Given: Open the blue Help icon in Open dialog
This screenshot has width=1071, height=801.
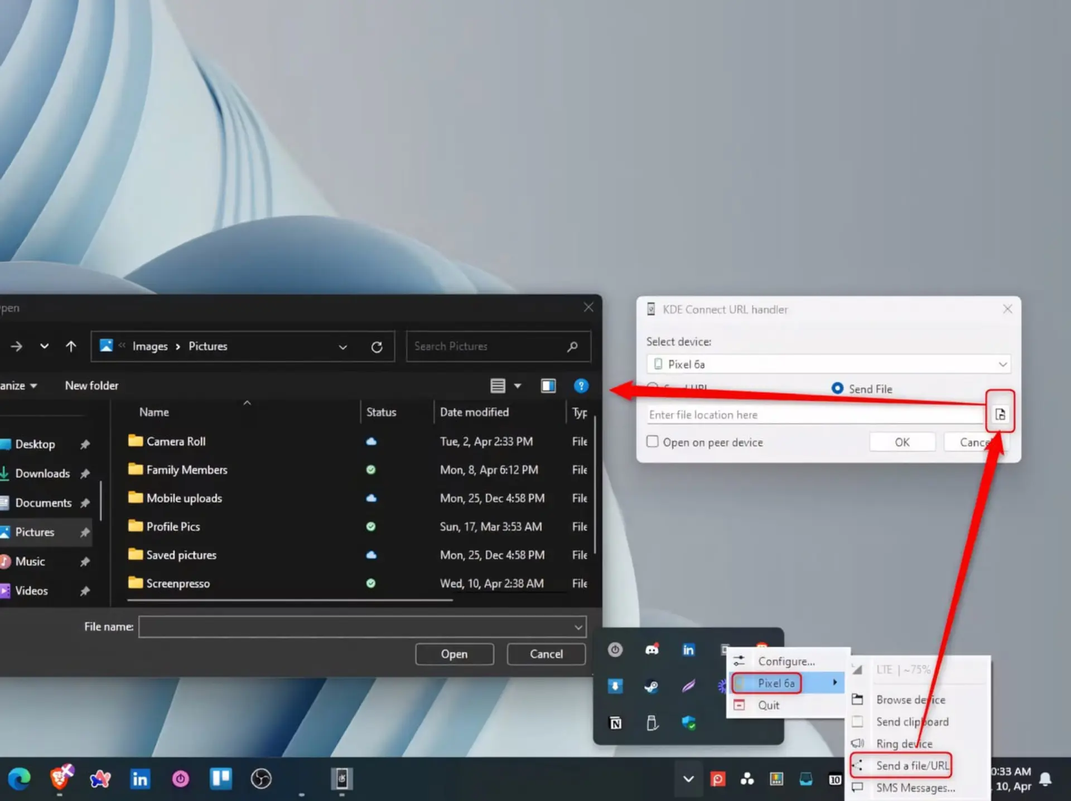Looking at the screenshot, I should coord(581,386).
